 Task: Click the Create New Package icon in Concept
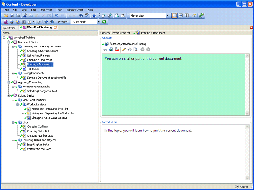(x=117, y=49)
